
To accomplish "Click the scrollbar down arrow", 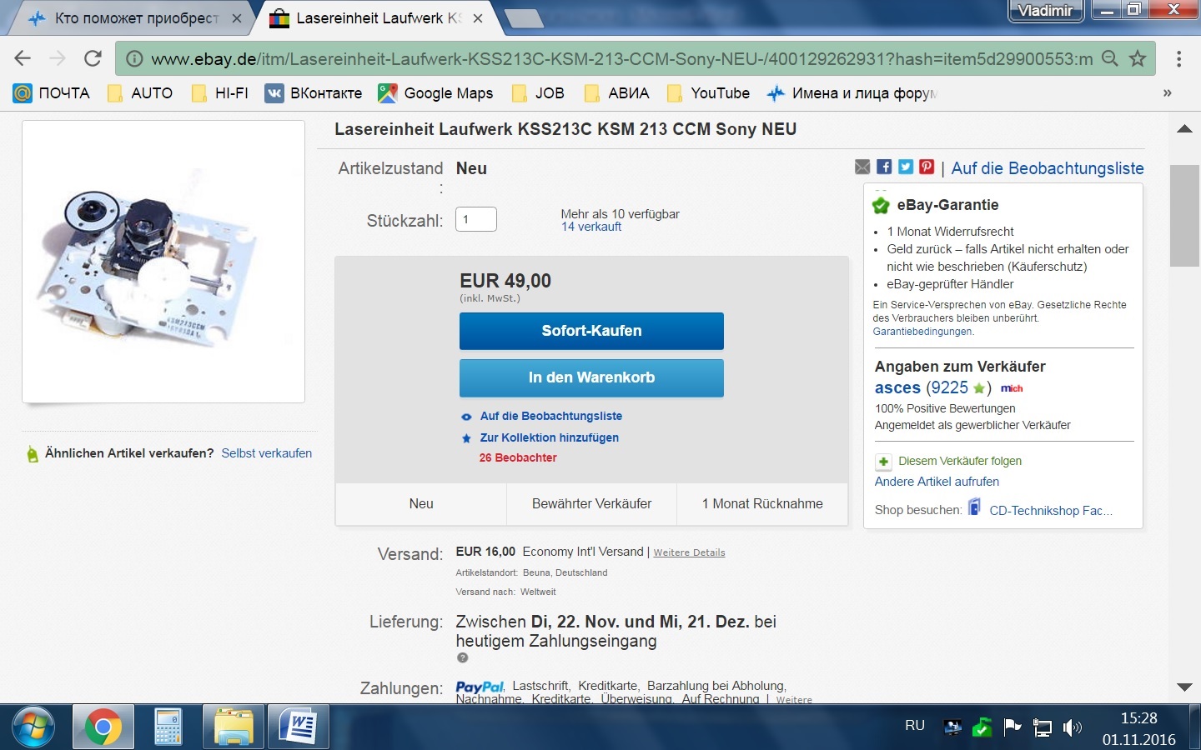I will click(x=1184, y=687).
